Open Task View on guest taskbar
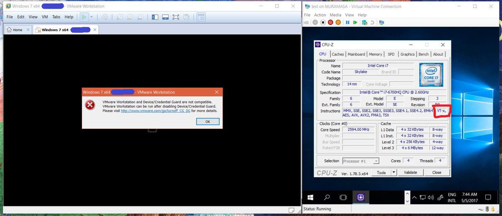This screenshot has height=216, width=502. 343,197
